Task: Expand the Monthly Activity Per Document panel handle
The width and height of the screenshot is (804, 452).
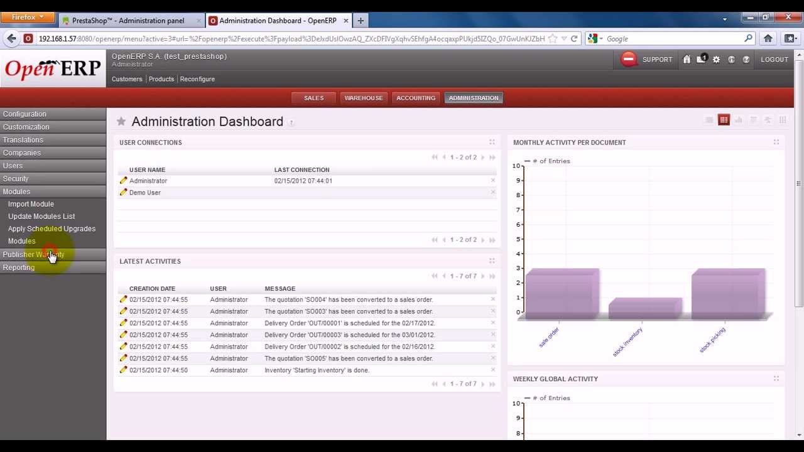Action: pos(776,143)
